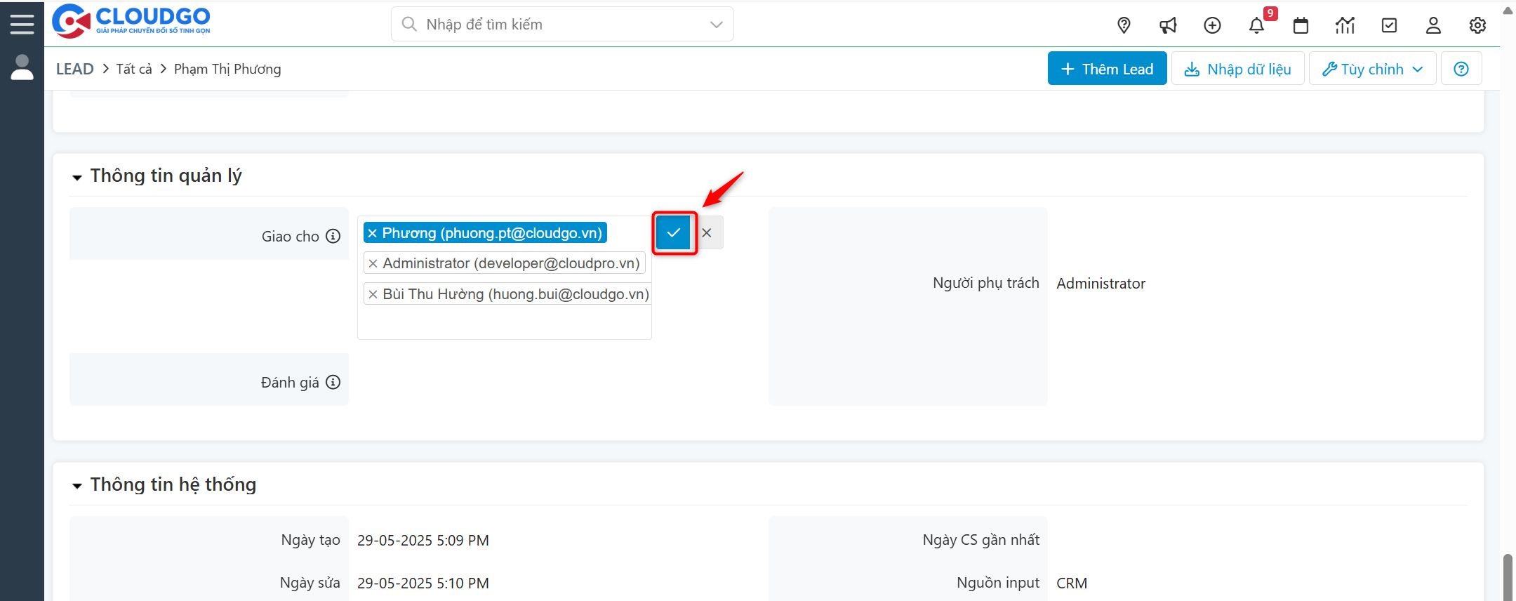Open the tasks checkmark box icon
The width and height of the screenshot is (1516, 601).
(1389, 25)
